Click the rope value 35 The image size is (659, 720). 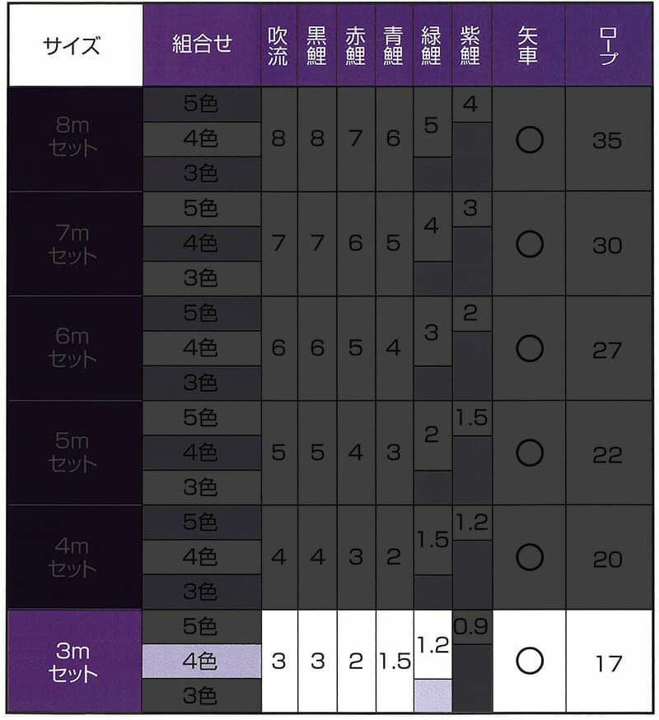606,140
